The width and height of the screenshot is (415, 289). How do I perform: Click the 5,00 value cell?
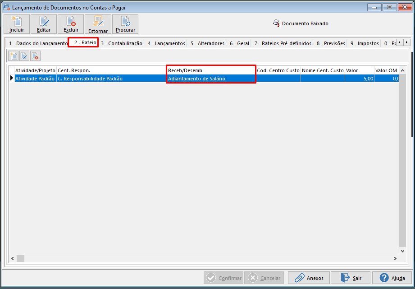coord(360,79)
